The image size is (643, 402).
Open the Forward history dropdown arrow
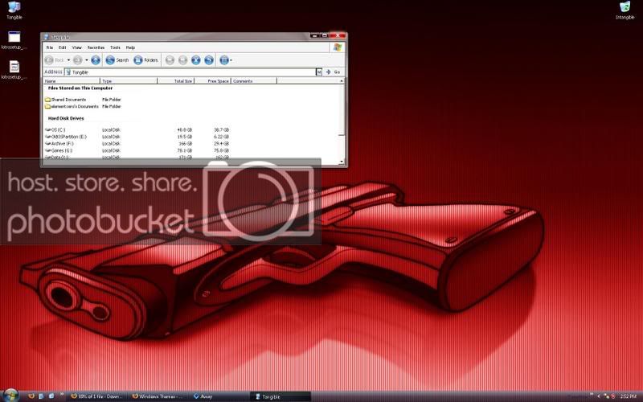click(87, 60)
